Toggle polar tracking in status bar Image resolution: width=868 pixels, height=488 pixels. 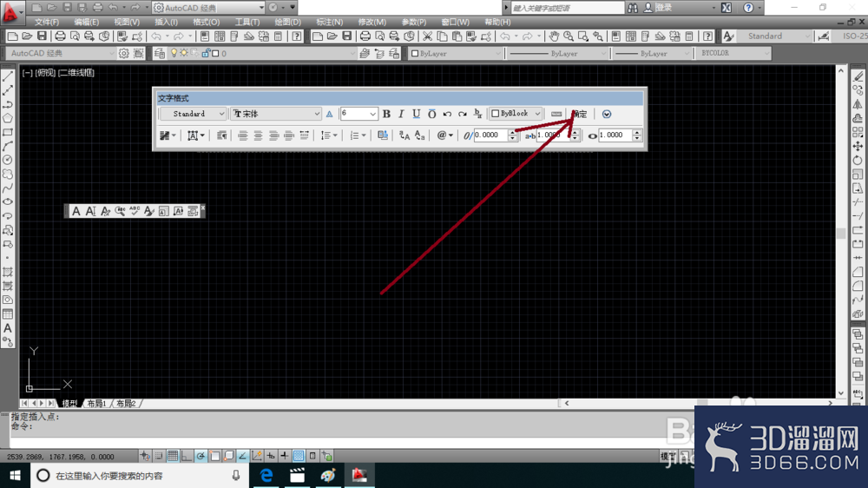(201, 456)
